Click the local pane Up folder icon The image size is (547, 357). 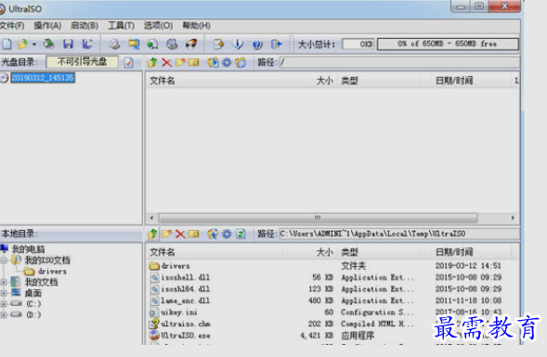click(152, 234)
